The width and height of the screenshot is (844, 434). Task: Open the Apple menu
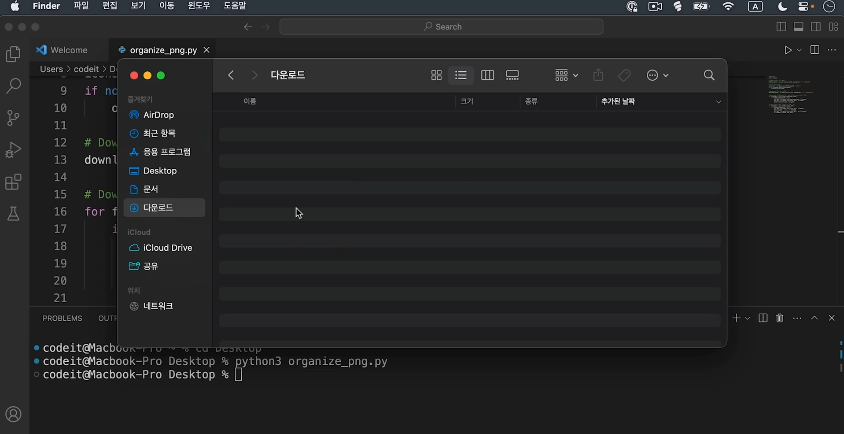coord(15,6)
